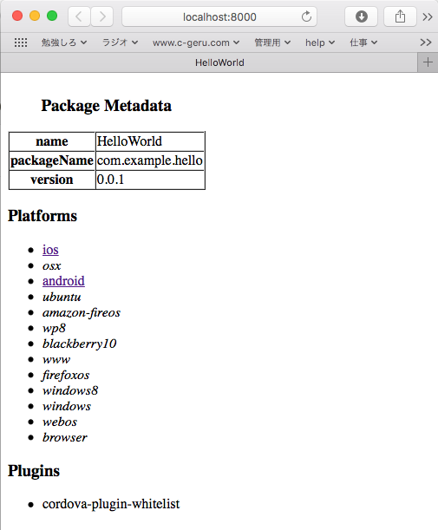Expand the ラジオ bookmarks folder
Viewport: 438px width, 530px height.
point(120,43)
